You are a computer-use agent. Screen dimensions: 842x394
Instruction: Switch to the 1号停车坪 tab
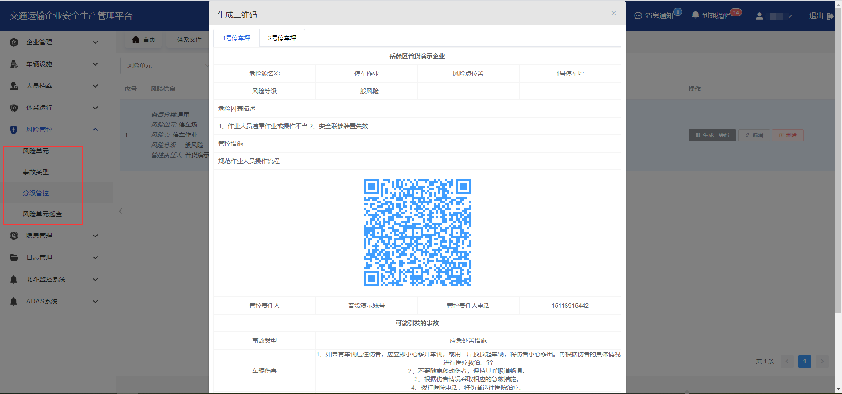click(x=236, y=38)
